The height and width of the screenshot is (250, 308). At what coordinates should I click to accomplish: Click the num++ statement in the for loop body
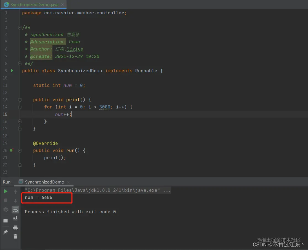[63, 114]
